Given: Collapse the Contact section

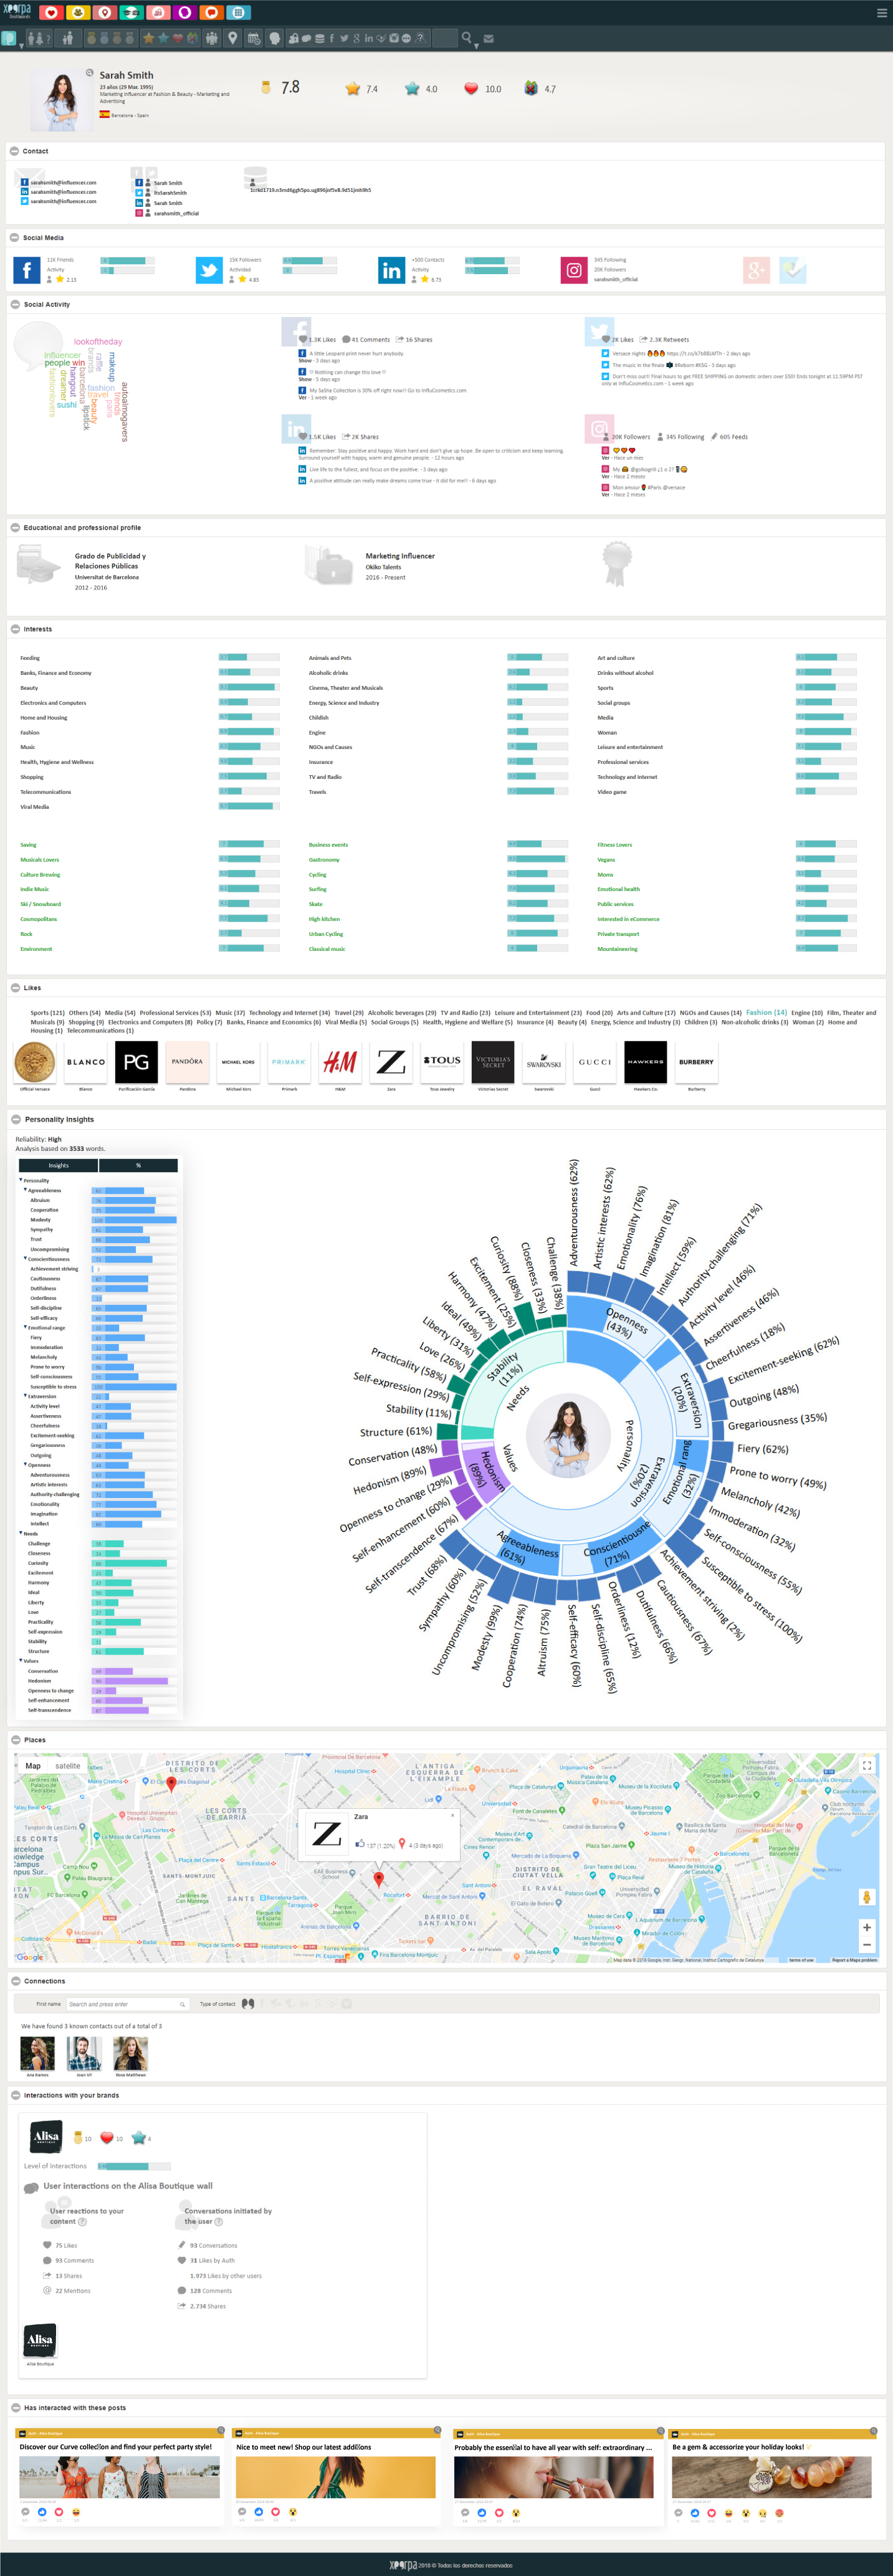Looking at the screenshot, I should pyautogui.click(x=14, y=151).
